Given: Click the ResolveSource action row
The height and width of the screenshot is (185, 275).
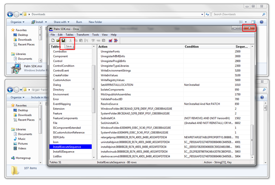Looking at the screenshot, I should pyautogui.click(x=174, y=104).
